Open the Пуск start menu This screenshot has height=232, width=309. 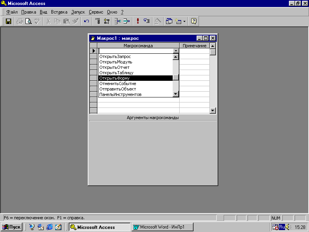[x=12, y=227]
